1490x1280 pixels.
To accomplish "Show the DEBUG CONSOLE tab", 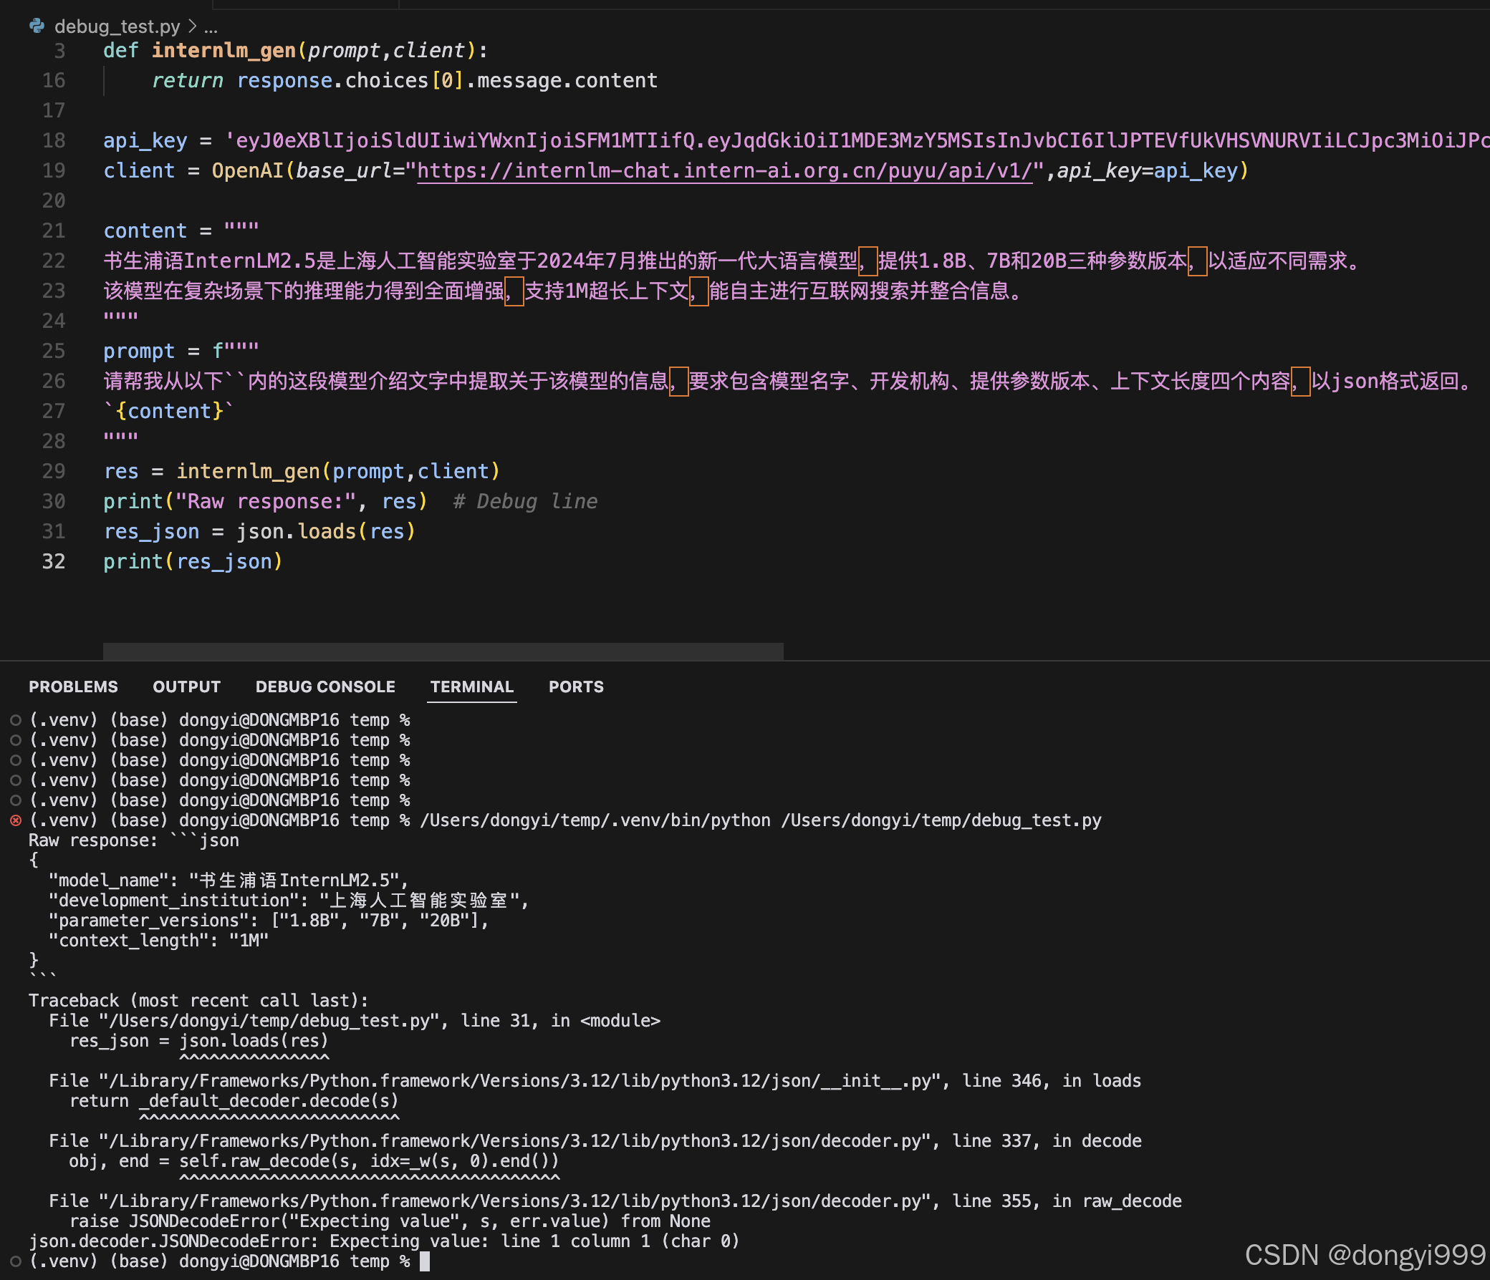I will click(x=325, y=687).
